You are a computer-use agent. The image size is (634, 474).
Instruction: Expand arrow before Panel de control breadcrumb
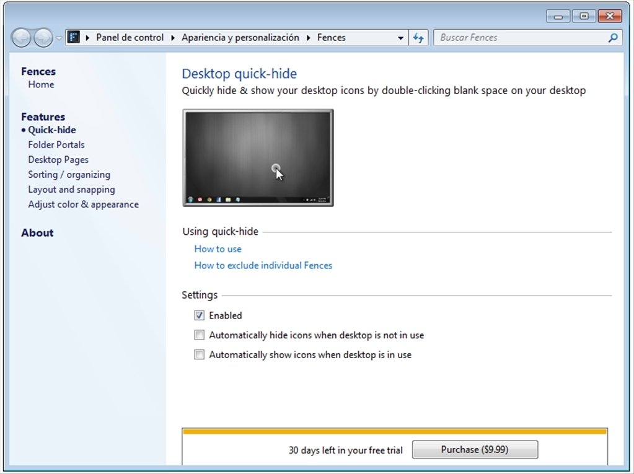click(x=87, y=38)
